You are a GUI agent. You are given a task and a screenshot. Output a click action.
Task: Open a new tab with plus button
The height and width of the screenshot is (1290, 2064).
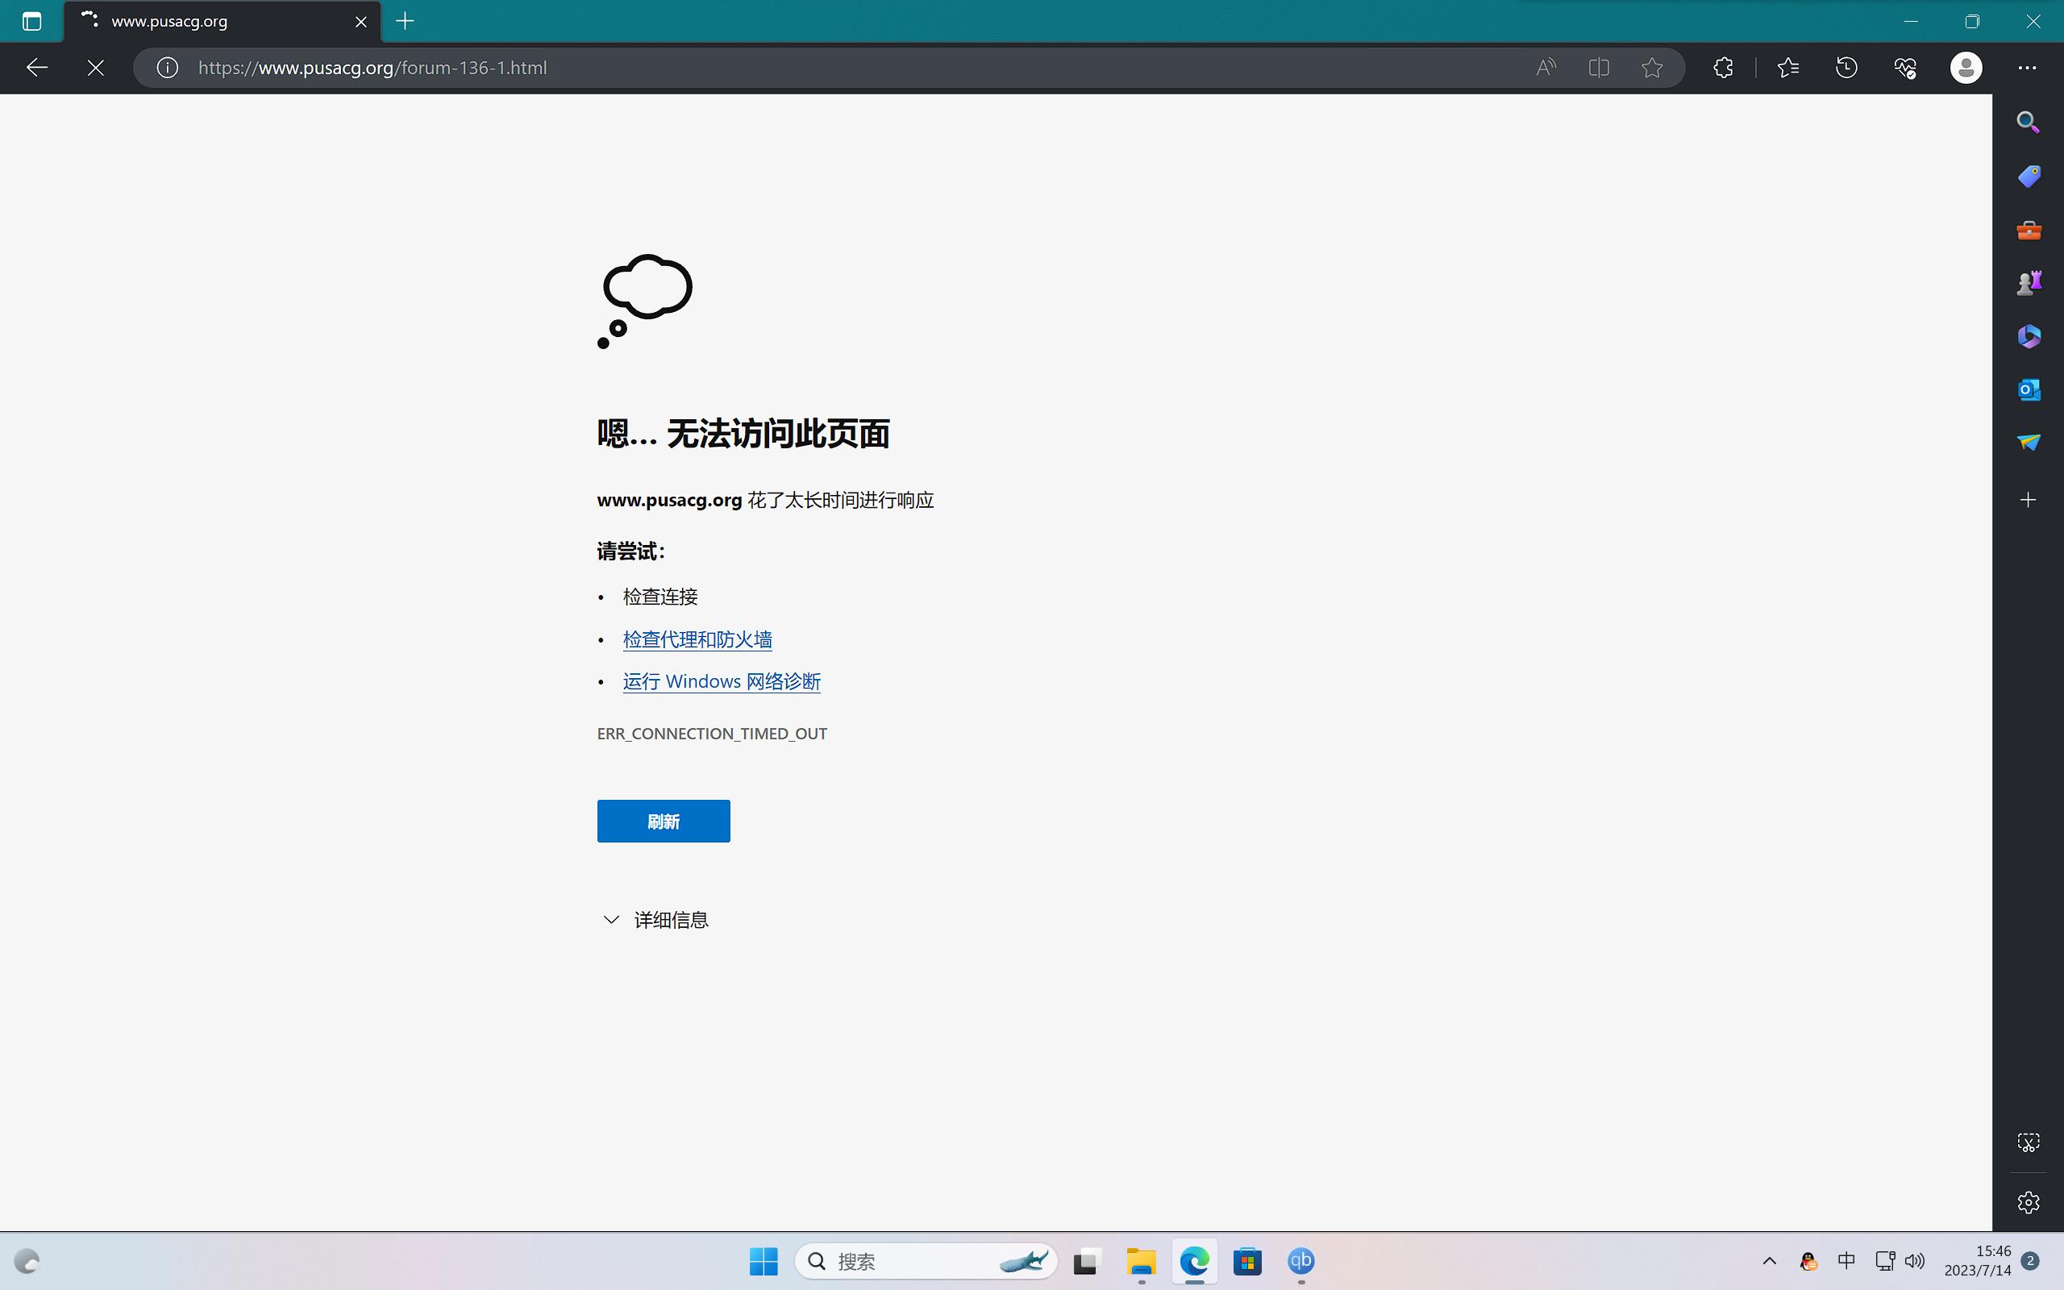405,21
